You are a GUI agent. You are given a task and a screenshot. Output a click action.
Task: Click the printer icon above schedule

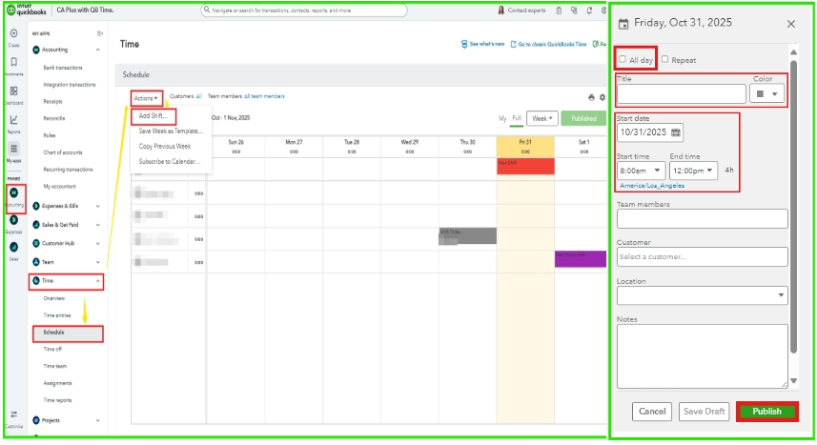point(591,97)
